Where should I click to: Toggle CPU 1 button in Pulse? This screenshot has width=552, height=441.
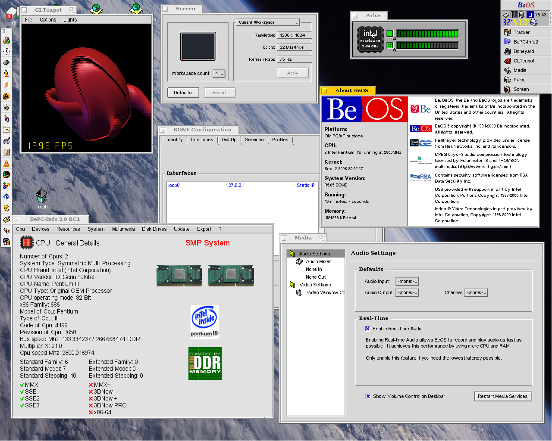coord(390,34)
